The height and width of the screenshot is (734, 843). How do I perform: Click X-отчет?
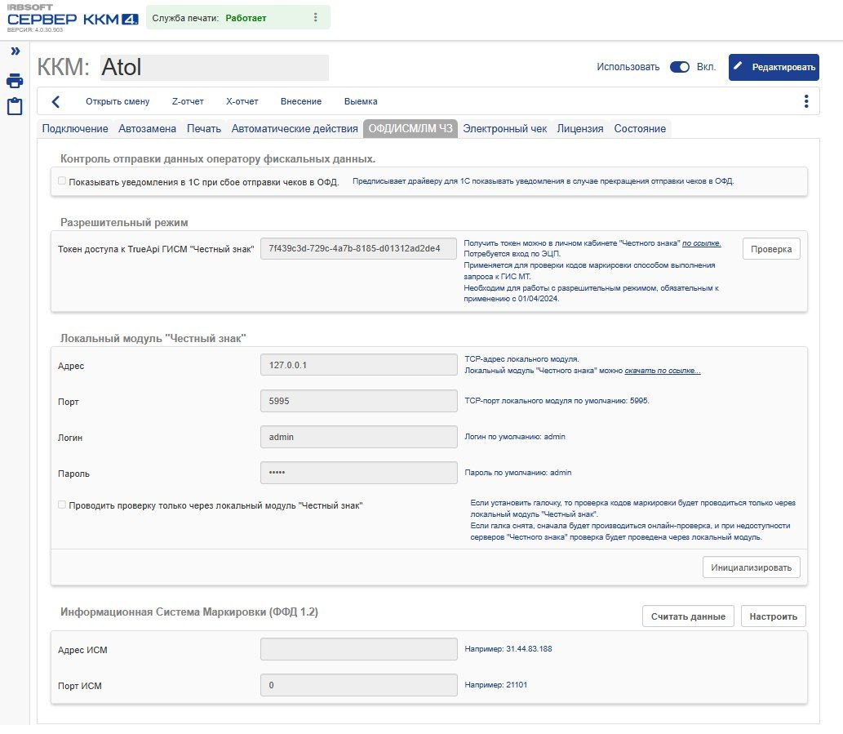click(x=242, y=101)
